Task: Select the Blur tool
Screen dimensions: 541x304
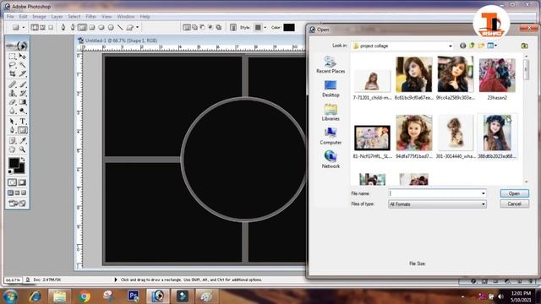Action: pyautogui.click(x=12, y=111)
